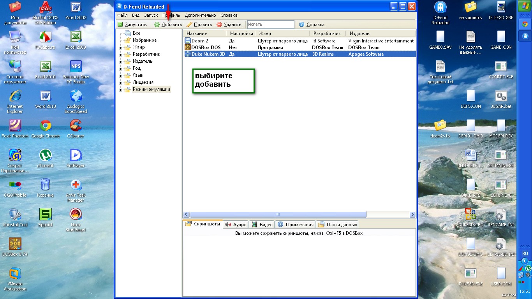The image size is (532, 299).
Task: Select the Doom 2 game entry
Action: click(x=299, y=40)
